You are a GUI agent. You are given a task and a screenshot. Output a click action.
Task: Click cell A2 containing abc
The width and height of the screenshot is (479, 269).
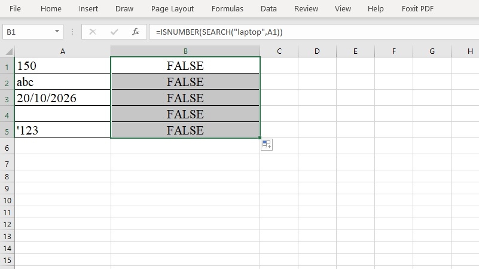63,81
